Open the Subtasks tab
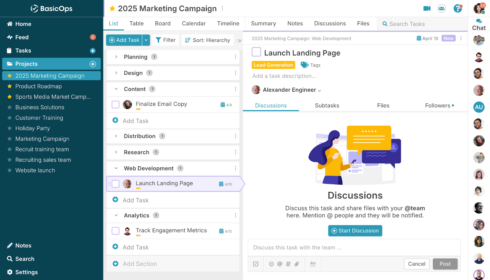This screenshot has width=490, height=280. click(327, 105)
